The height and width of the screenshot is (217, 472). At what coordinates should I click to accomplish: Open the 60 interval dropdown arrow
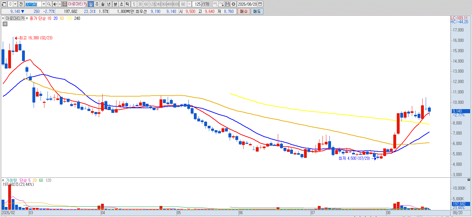pyautogui.click(x=189, y=4)
